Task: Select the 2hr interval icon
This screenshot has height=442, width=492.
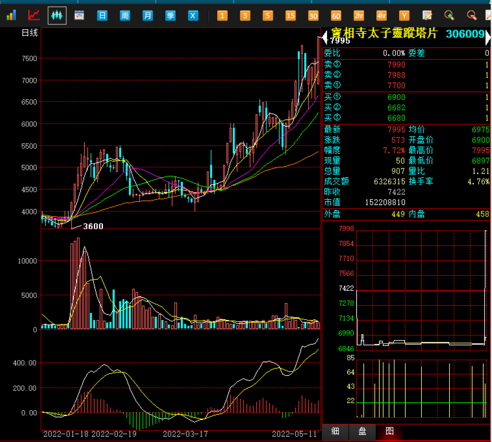Action: 359,15
